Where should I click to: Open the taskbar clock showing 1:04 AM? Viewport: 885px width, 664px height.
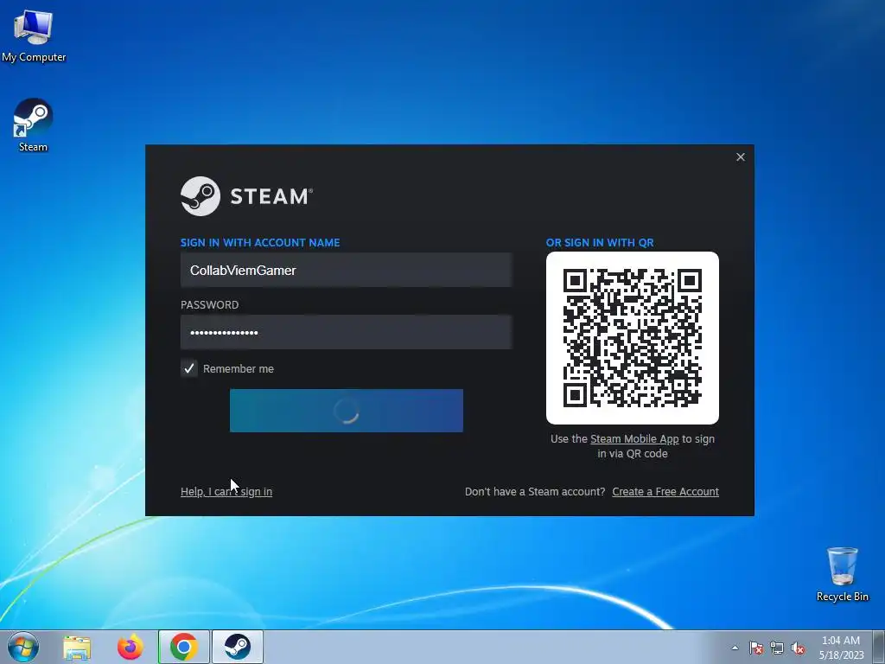pos(841,648)
